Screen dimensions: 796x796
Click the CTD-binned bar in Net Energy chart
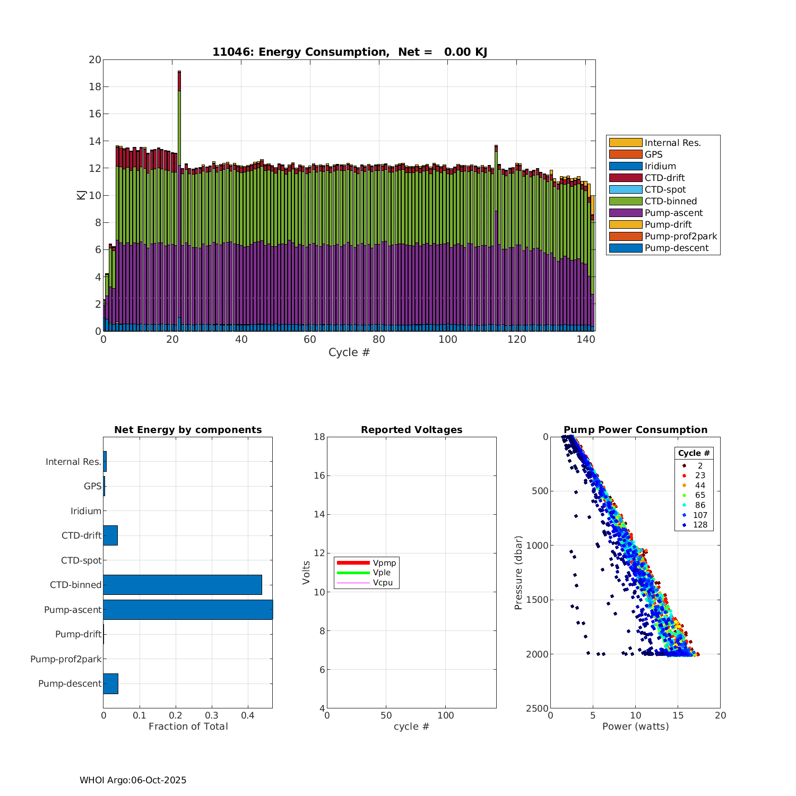click(182, 585)
